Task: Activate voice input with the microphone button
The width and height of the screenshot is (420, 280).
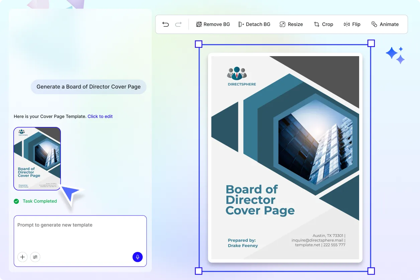Action: click(137, 257)
